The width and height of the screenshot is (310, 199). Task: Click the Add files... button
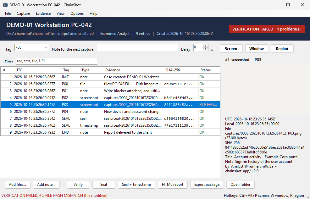17,184
